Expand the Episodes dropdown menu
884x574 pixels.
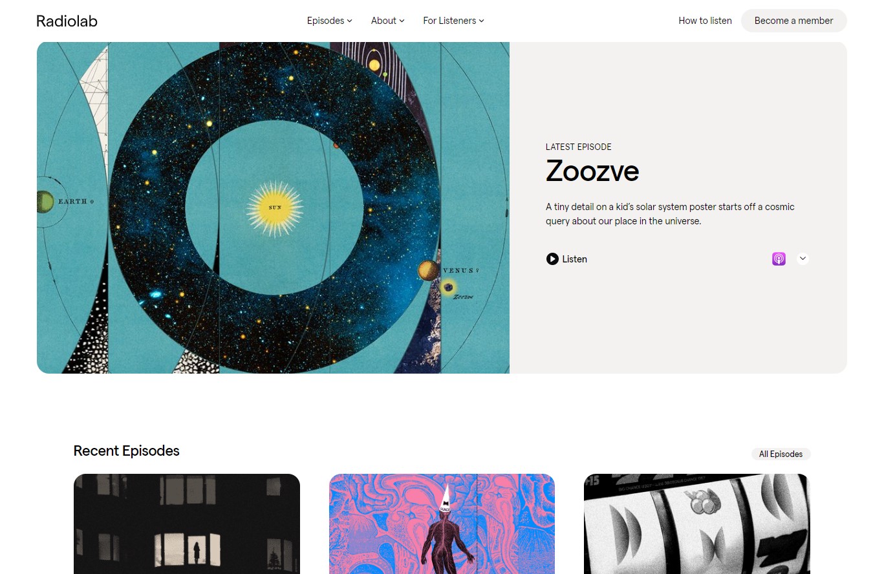pos(330,21)
